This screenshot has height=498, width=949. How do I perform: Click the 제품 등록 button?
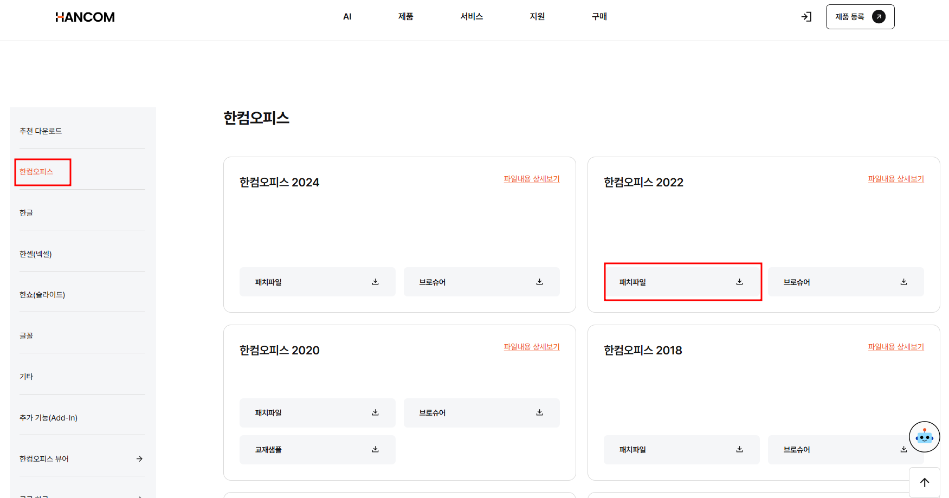pos(860,17)
